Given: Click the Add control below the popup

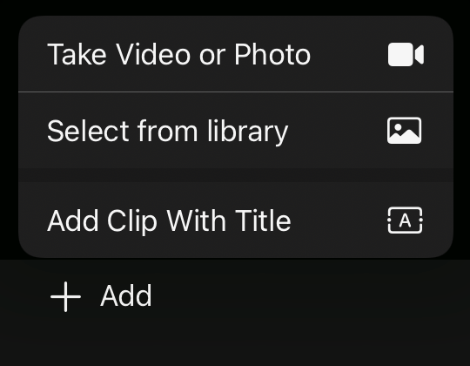Looking at the screenshot, I should click(101, 296).
